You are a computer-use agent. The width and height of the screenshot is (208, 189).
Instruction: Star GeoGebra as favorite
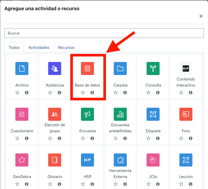click(x=17, y=184)
